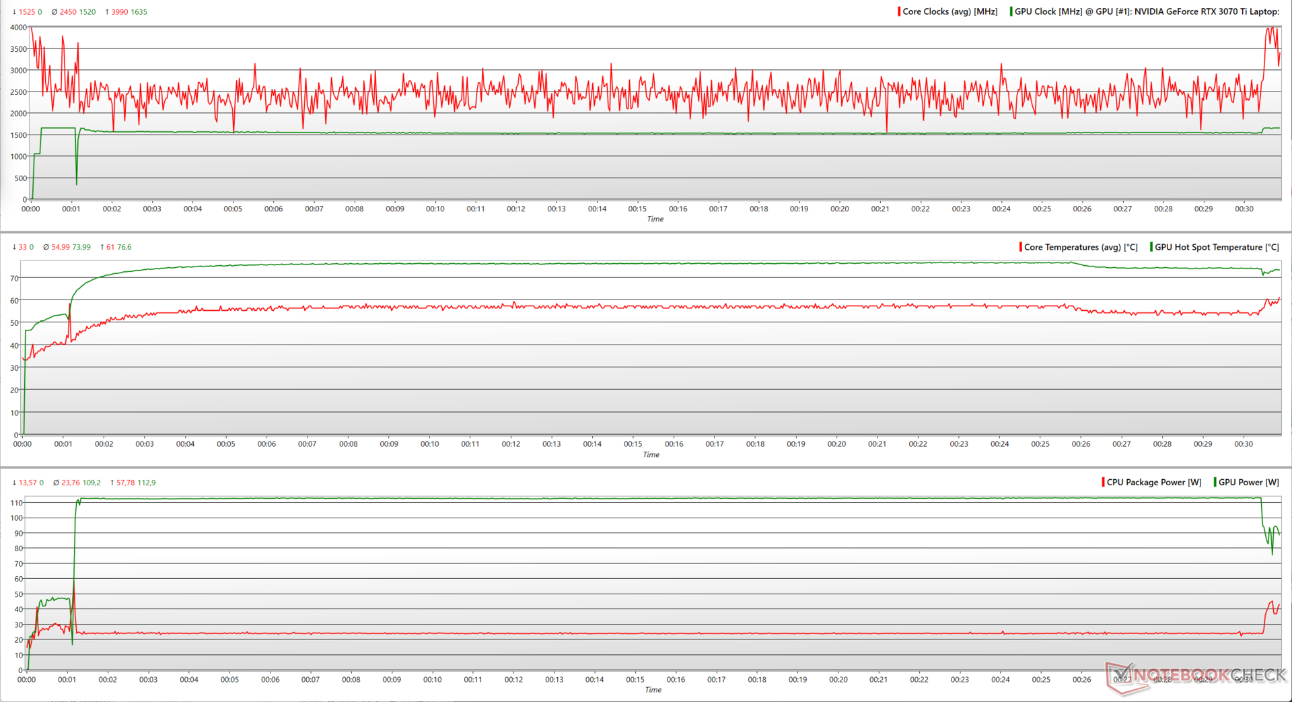Click the maximum arrow icon in power chart
Screen dimensions: 1292x702
112,483
